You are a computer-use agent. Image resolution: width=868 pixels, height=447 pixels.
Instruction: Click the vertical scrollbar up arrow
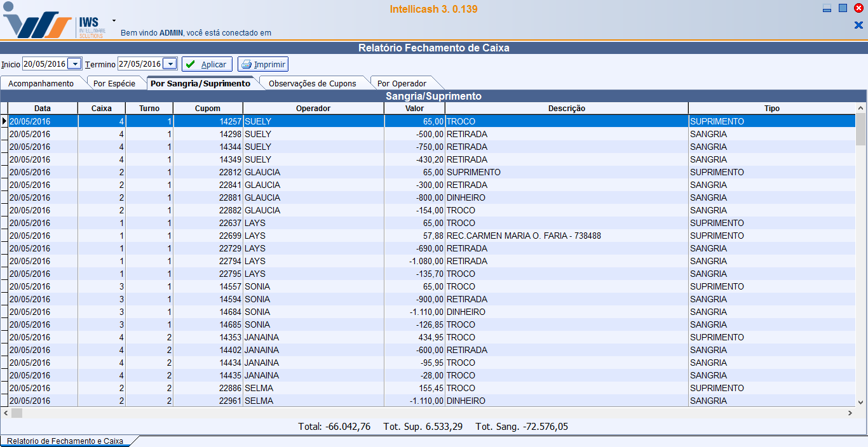tap(861, 108)
